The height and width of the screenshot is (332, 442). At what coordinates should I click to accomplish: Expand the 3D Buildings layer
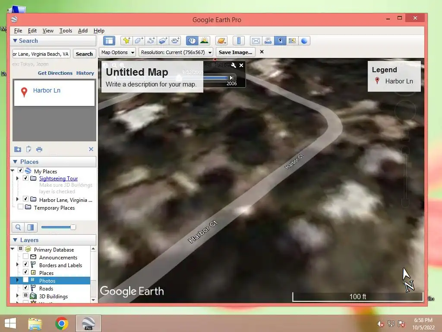coord(17,296)
